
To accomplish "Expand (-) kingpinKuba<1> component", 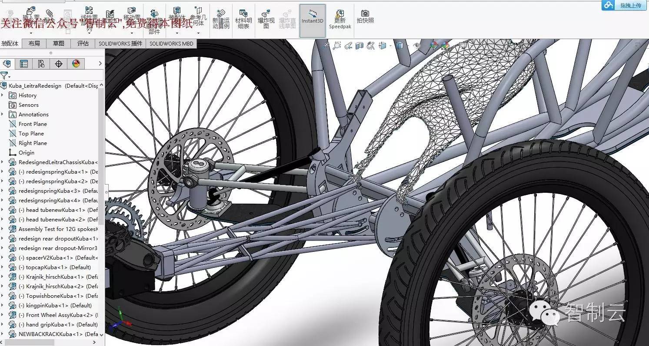I will pyautogui.click(x=3, y=306).
